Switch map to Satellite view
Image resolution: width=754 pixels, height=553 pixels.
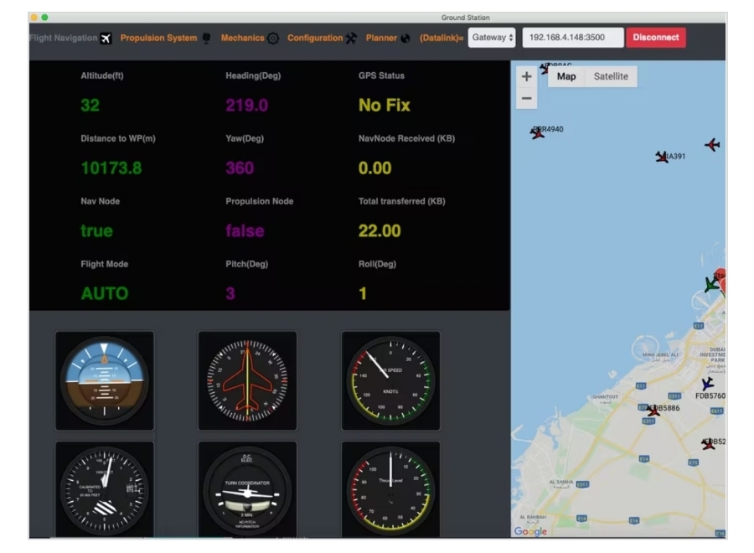coord(611,76)
